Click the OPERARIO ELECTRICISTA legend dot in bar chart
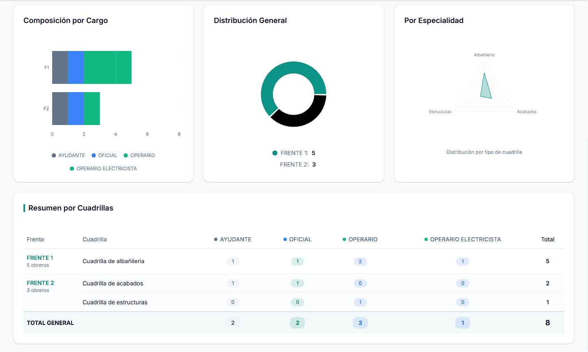 [72, 168]
